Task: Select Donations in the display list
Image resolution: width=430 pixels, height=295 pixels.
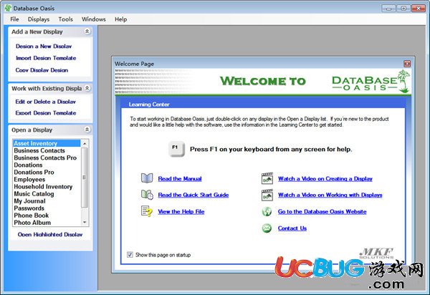Action: click(47, 165)
